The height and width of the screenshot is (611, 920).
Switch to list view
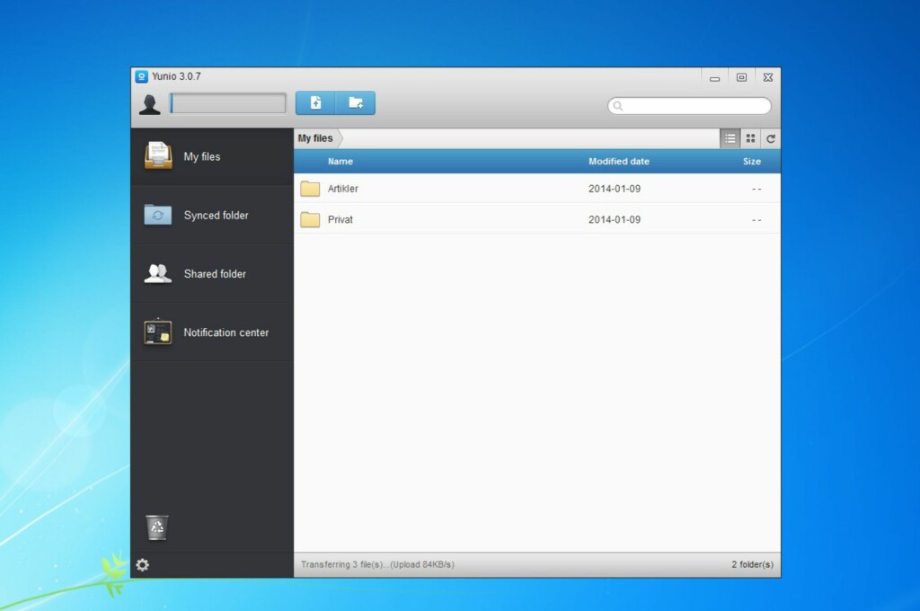[x=730, y=138]
